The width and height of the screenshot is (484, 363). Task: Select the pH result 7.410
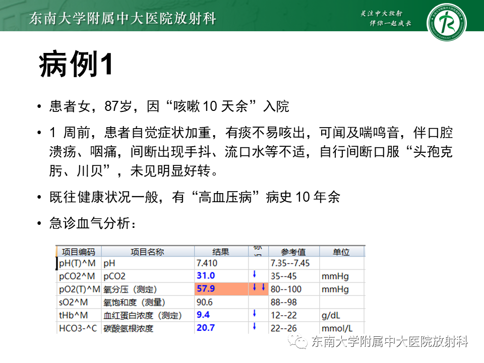(207, 263)
